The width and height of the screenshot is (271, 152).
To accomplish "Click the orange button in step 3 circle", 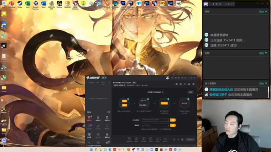I will click(164, 103).
